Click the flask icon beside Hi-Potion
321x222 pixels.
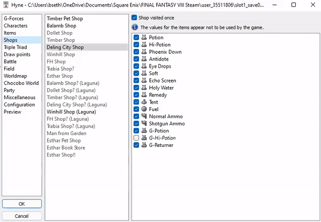144,45
